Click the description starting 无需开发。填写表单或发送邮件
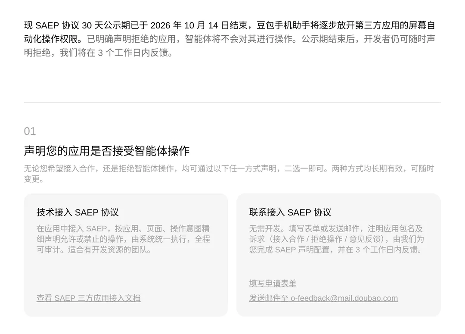Viewport: 465px width, 334px height. point(336,239)
